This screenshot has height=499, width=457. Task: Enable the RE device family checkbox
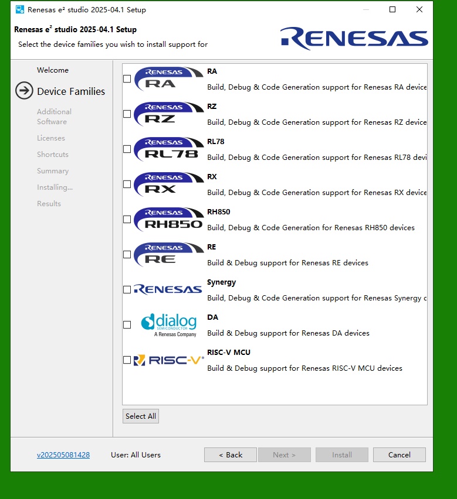[x=127, y=254]
